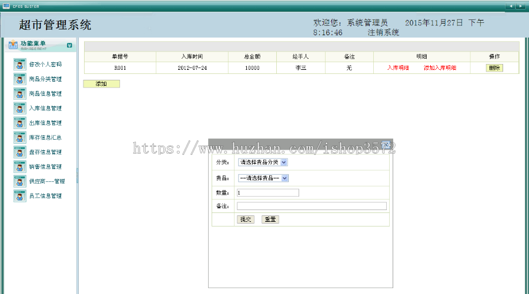Click the window icon in title bar
Viewport: 529px width, 294px height.
6,6
